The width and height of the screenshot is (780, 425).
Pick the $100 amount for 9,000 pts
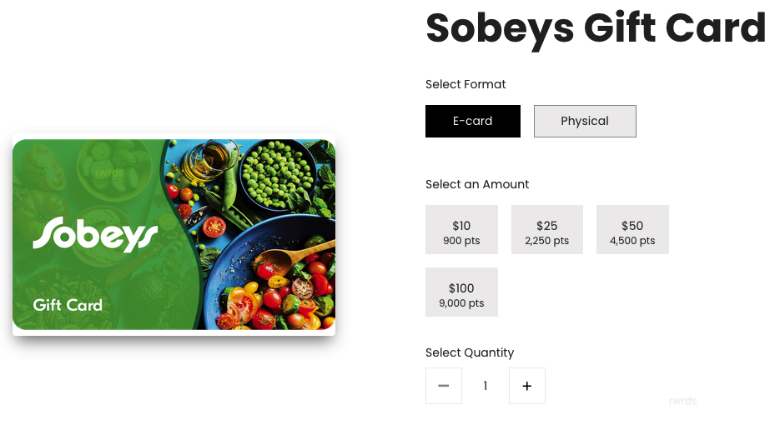click(x=461, y=292)
